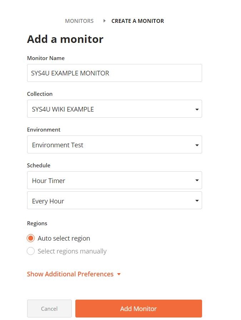
Task: Click the Collection field label
Action: tap(40, 94)
